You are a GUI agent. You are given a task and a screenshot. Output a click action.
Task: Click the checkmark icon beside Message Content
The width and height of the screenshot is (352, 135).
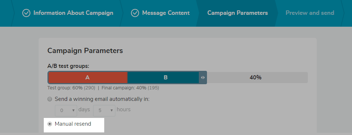[135, 13]
